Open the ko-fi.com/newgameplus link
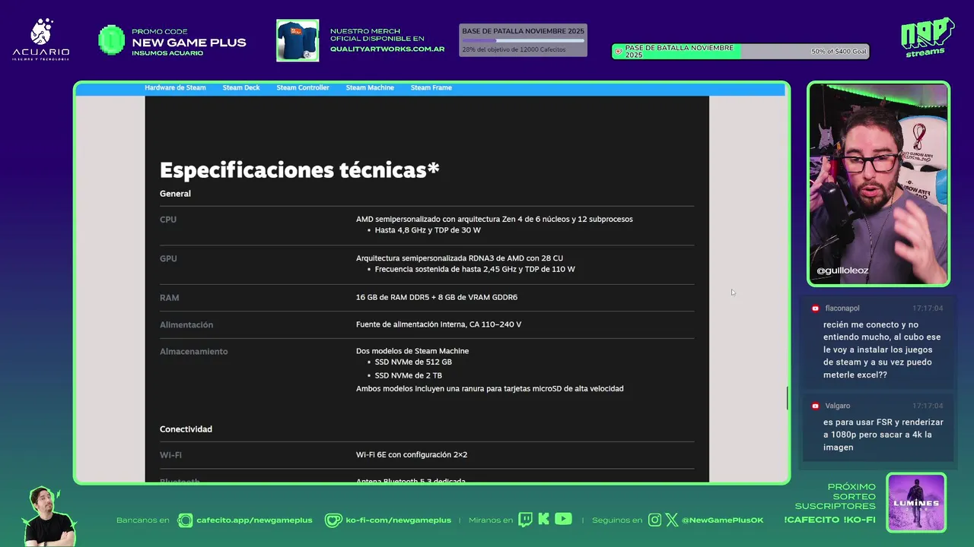This screenshot has width=974, height=547. click(x=399, y=520)
